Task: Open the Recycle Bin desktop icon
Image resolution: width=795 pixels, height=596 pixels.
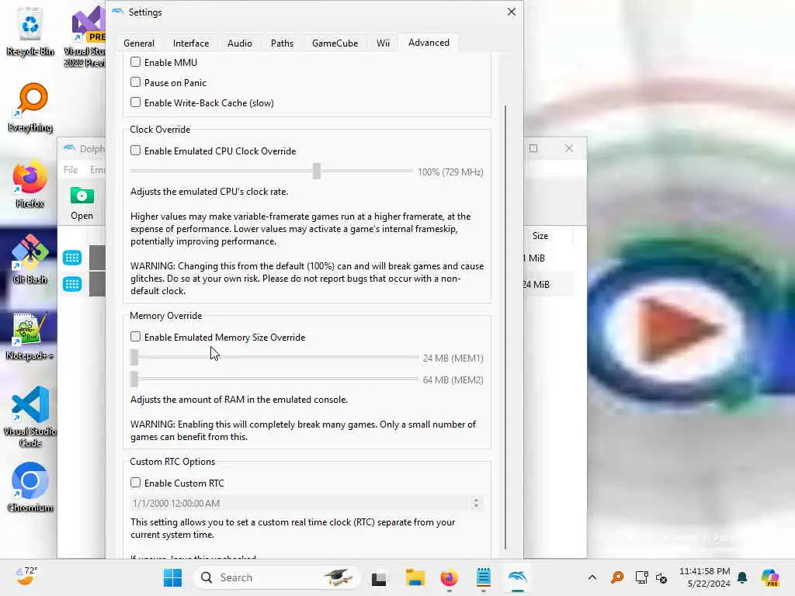Action: coord(30,30)
